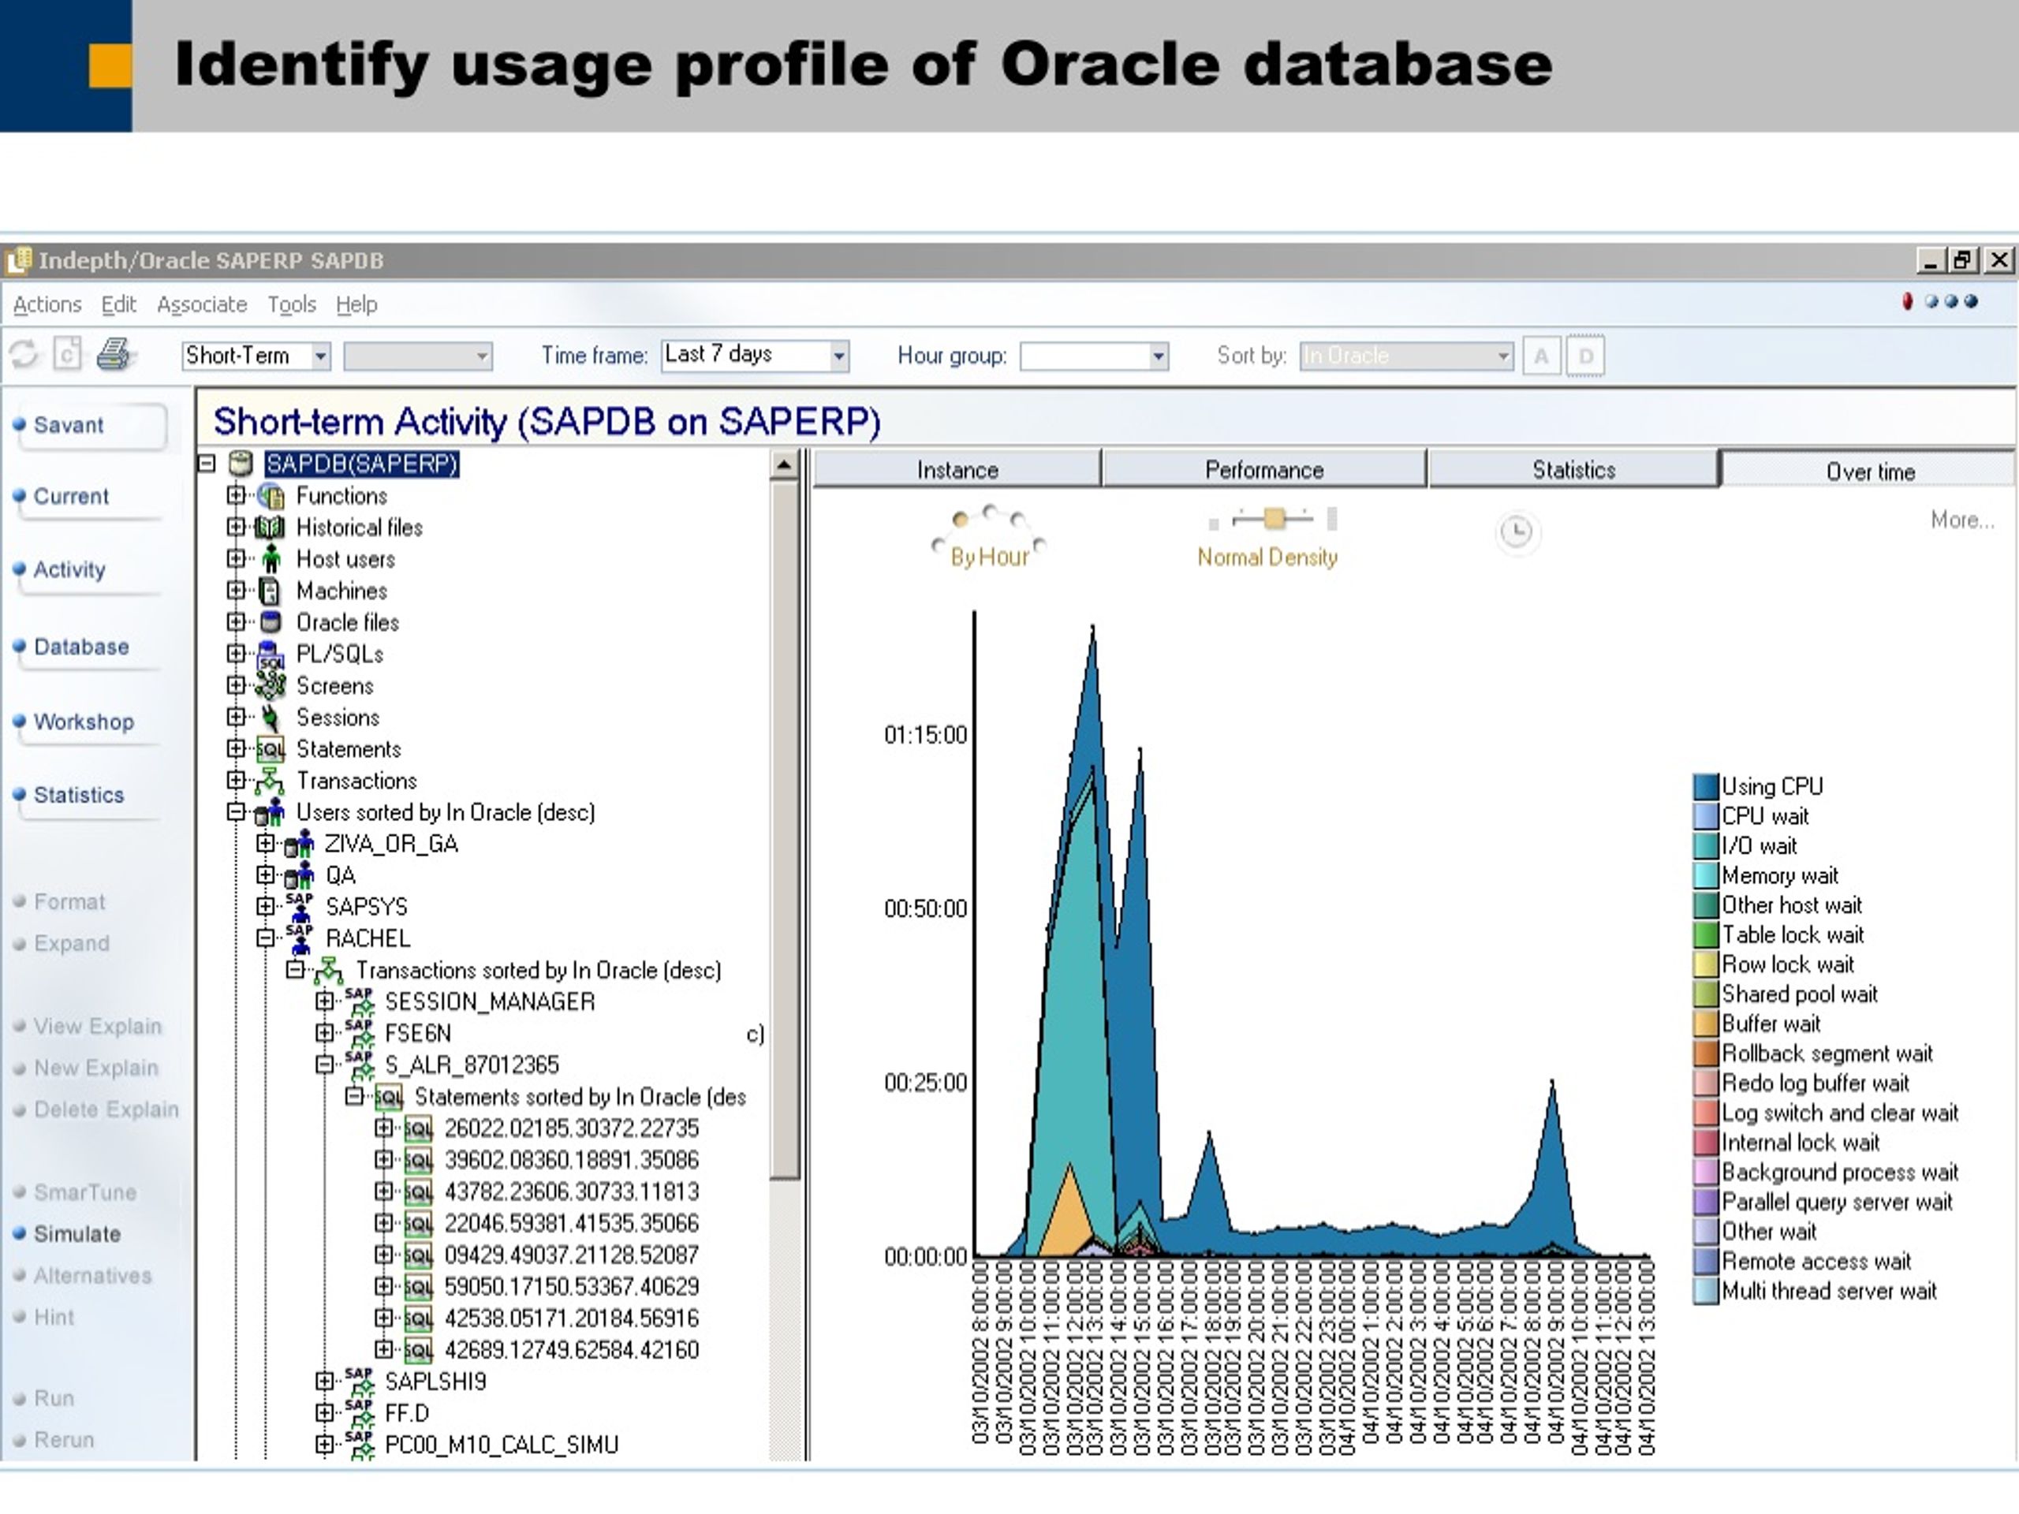2019x1514 pixels.
Task: Expand the SAPLSHI9 transaction node
Action: pyautogui.click(x=325, y=1381)
